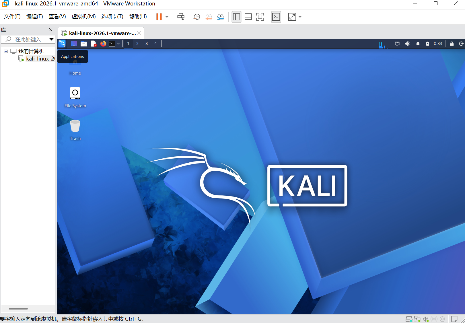
Task: Open the 编辑(E) menu
Action: click(35, 17)
